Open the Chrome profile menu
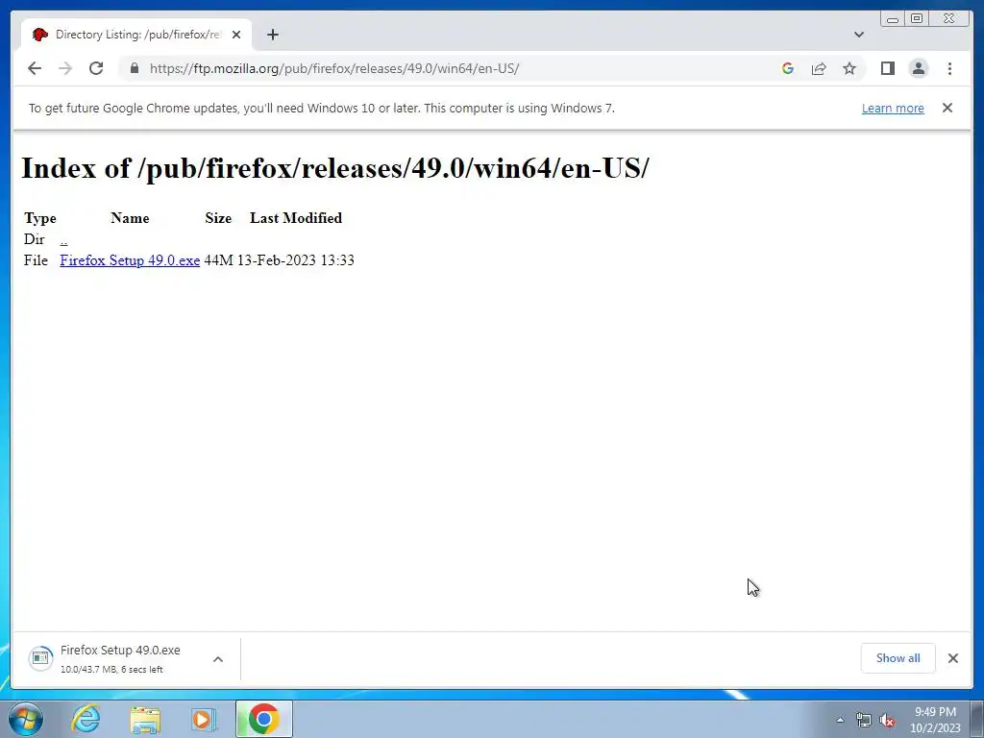Screen dimensions: 984x738 [x=919, y=68]
